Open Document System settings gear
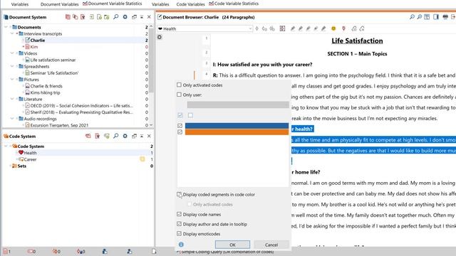 125,17
